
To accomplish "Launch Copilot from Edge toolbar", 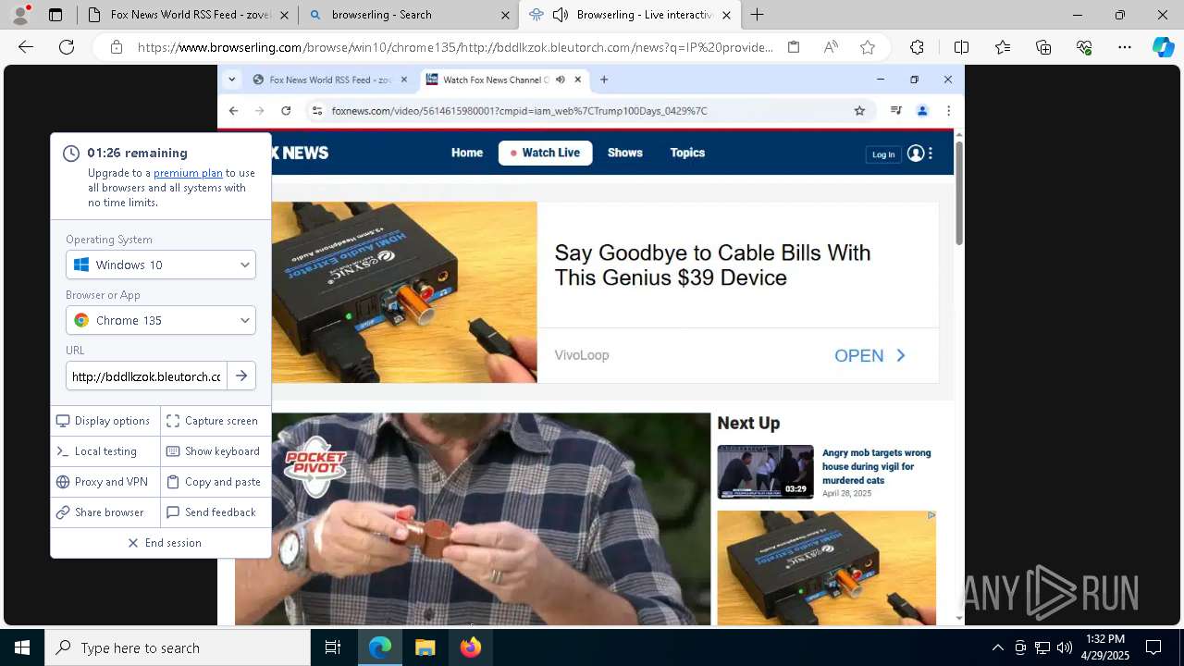I will tap(1163, 47).
